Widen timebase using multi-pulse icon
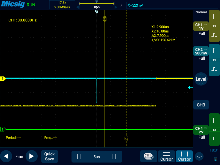 (80, 156)
